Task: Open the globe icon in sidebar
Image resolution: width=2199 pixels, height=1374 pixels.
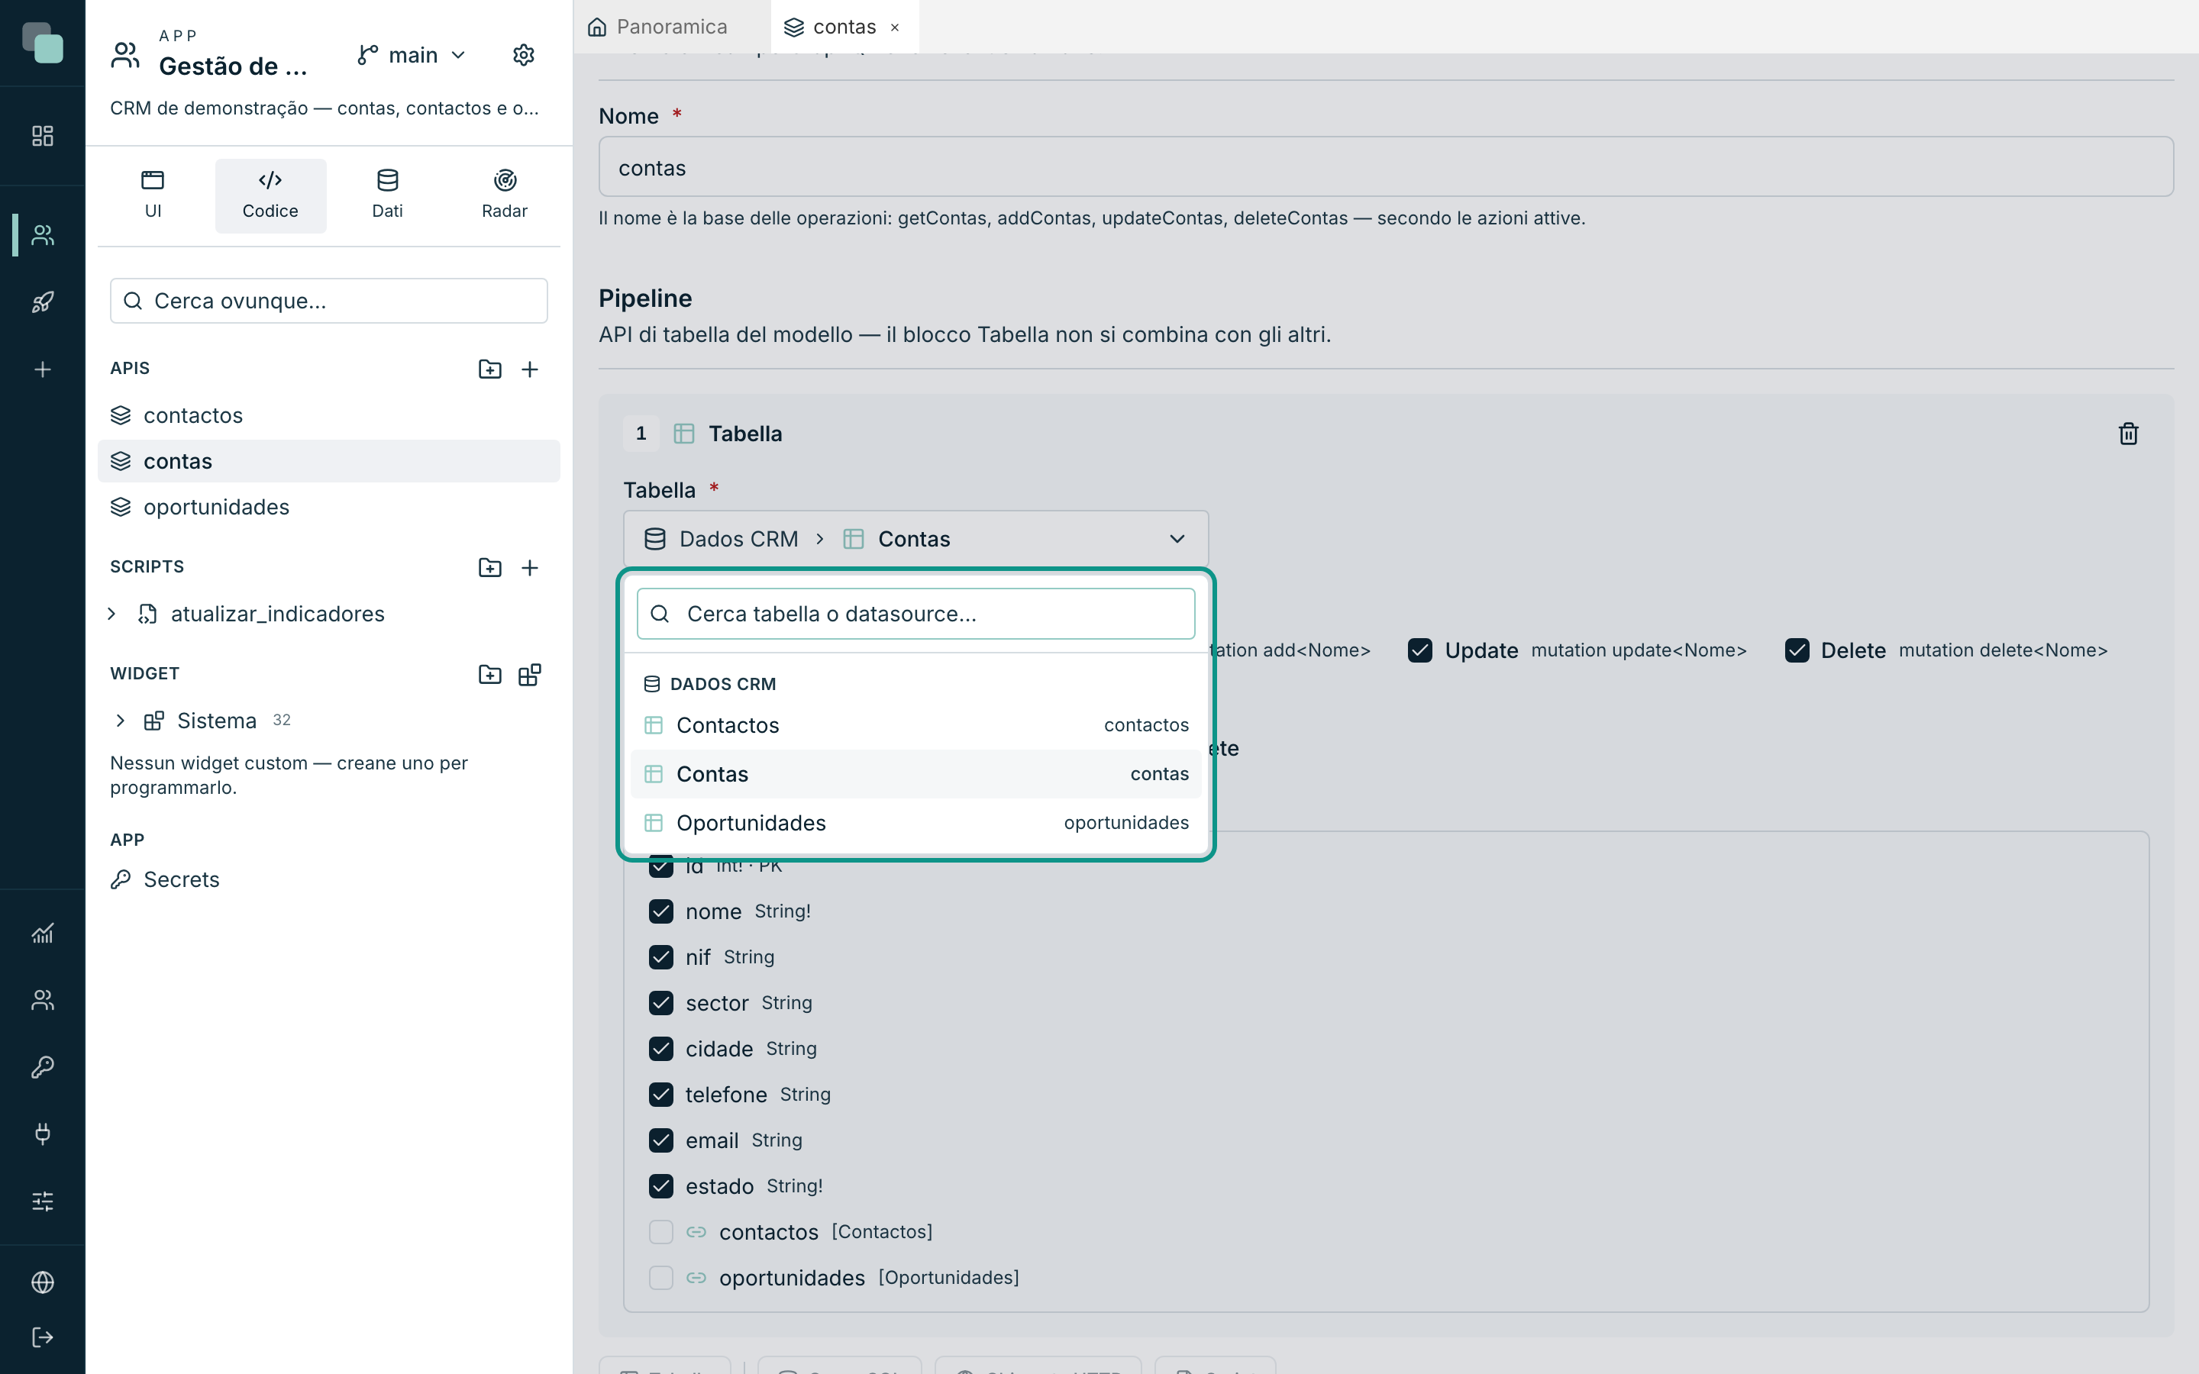Action: (x=43, y=1282)
